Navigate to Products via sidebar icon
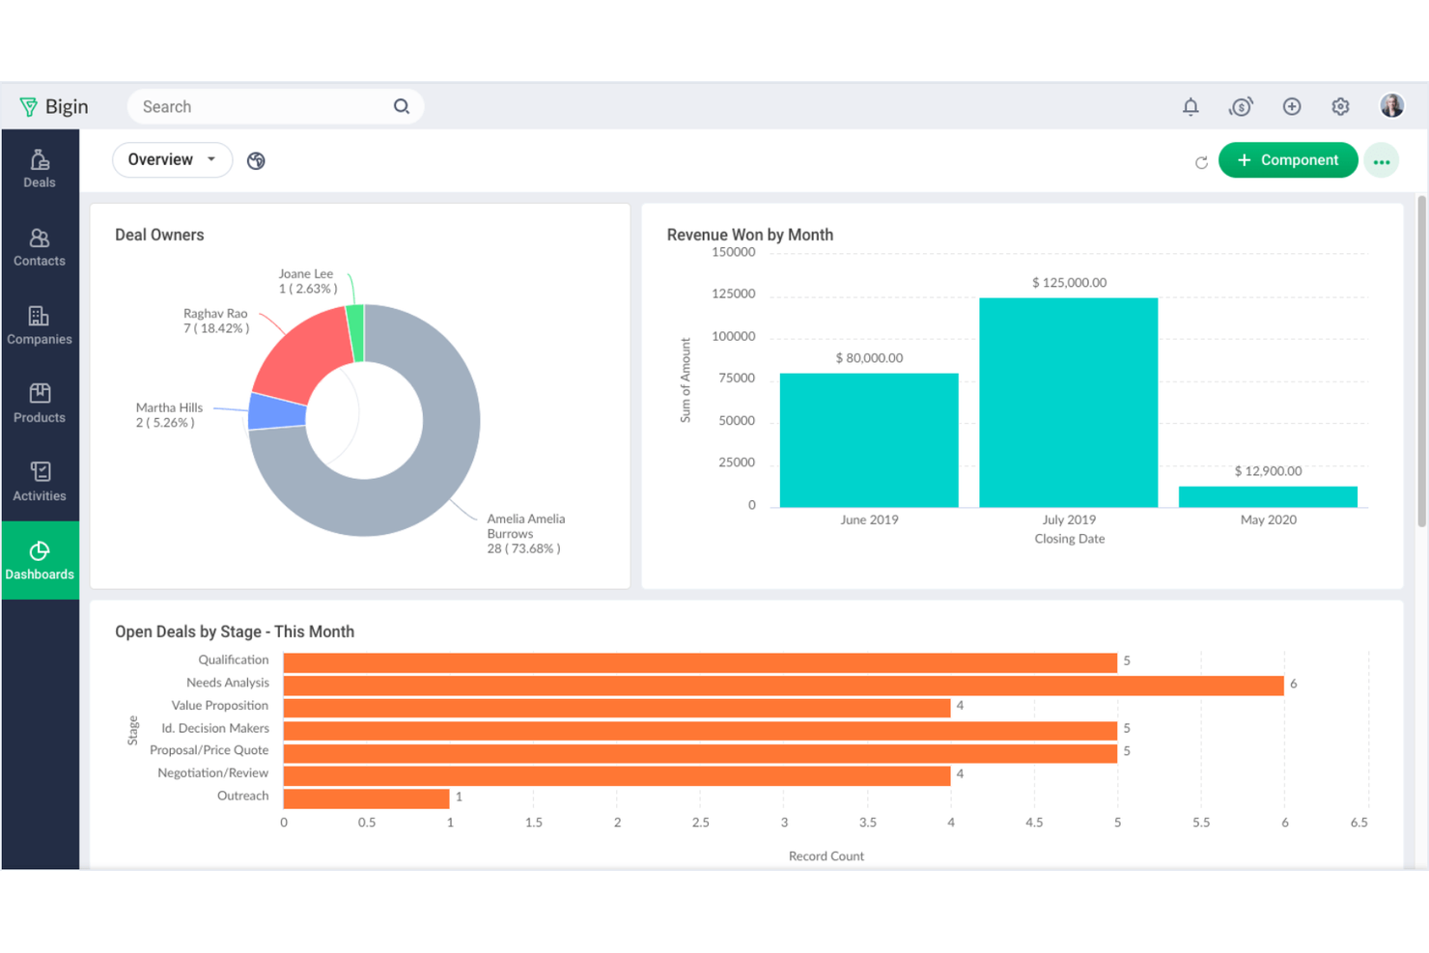 pos(39,403)
